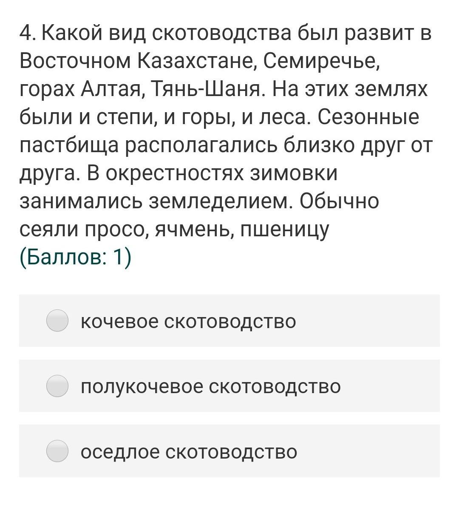Viewport: 459px width, 510px height.
Task: Click empty right side of the кочевое option row
Action: (374, 321)
